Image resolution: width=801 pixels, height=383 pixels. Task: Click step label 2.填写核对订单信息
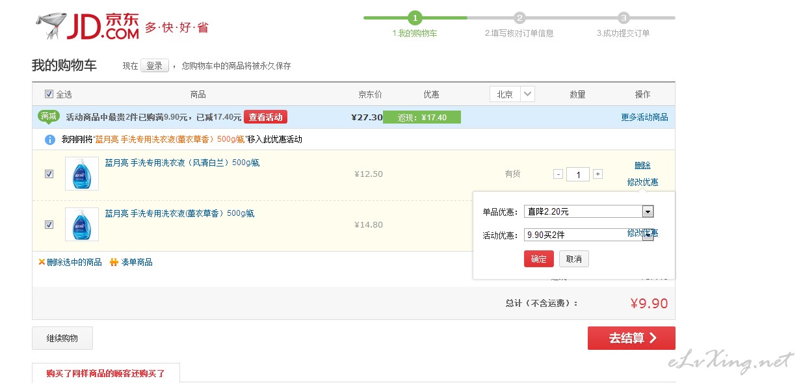click(x=519, y=33)
